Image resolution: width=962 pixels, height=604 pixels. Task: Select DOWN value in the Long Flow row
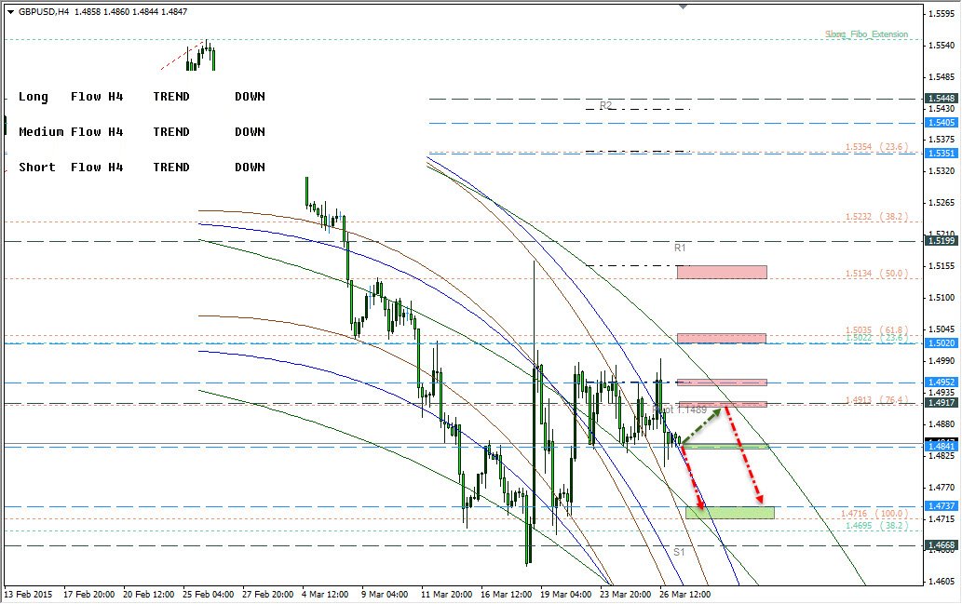(250, 96)
